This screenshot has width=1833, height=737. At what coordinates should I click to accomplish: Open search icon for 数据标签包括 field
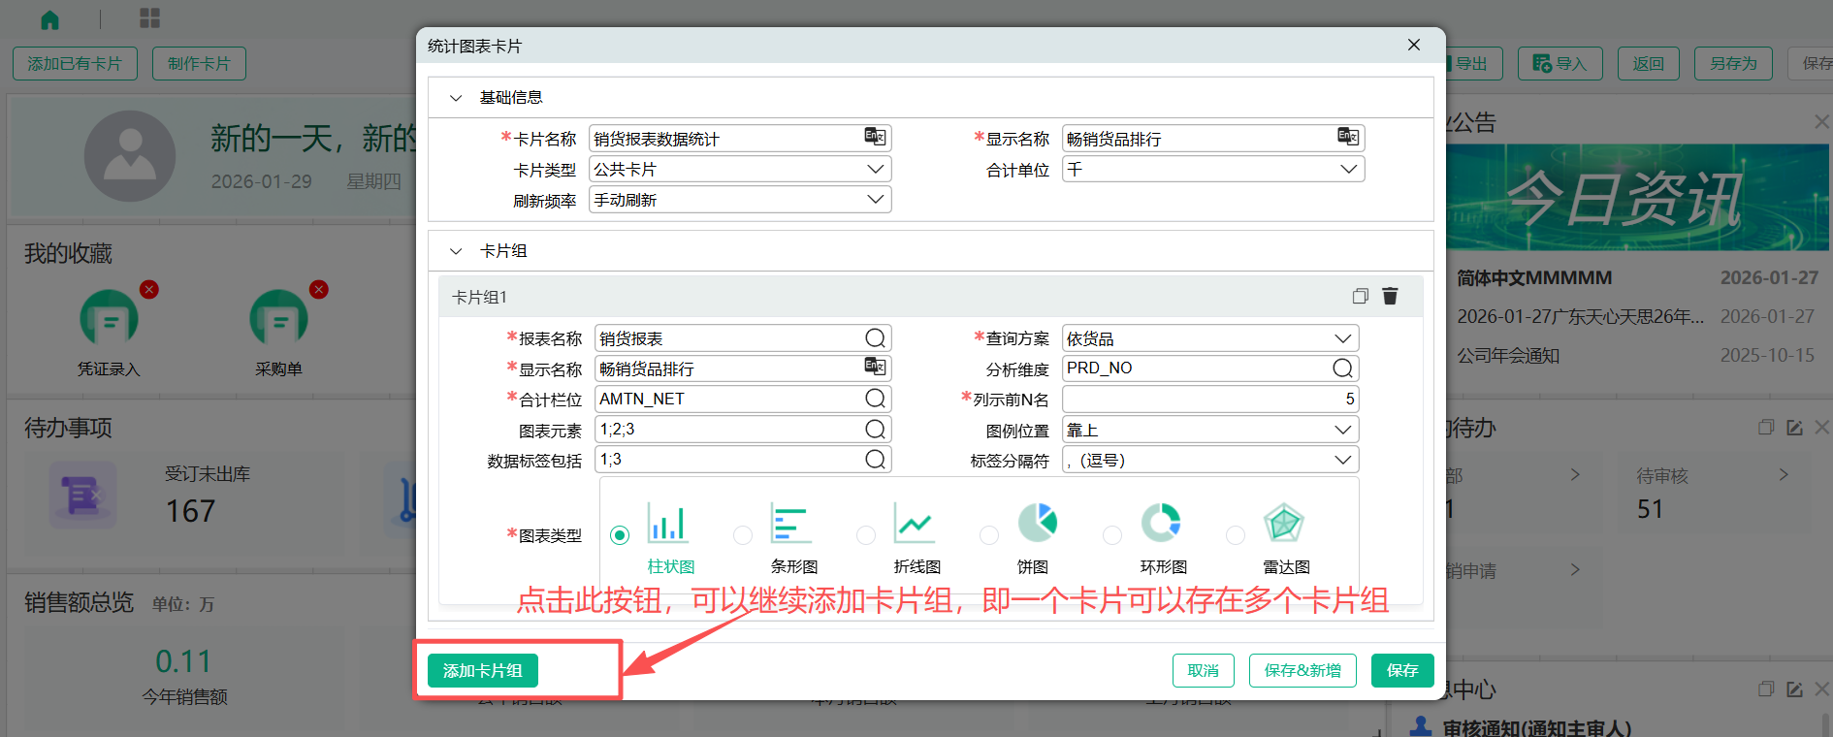click(875, 460)
